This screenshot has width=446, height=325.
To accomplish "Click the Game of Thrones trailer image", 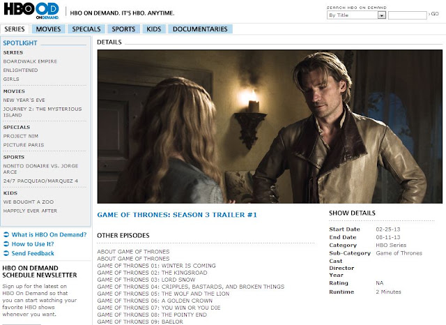I will click(x=270, y=127).
